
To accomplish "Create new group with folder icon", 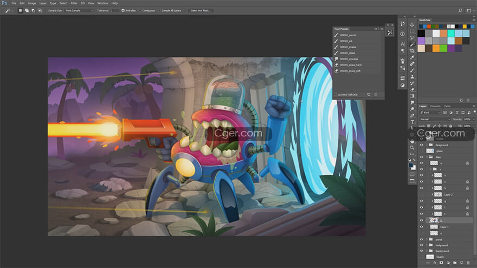I will (455, 263).
